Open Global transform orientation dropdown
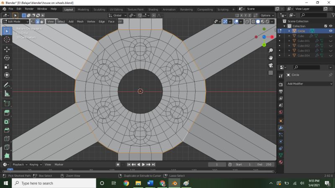The height and width of the screenshot is (188, 335). 117,15
